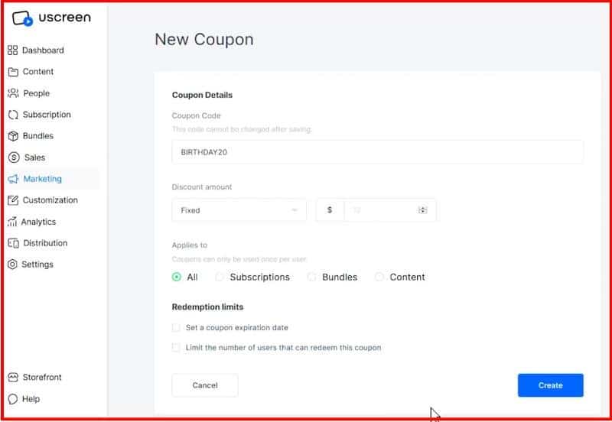Go to the Content section
This screenshot has width=612, height=422.
[x=37, y=72]
